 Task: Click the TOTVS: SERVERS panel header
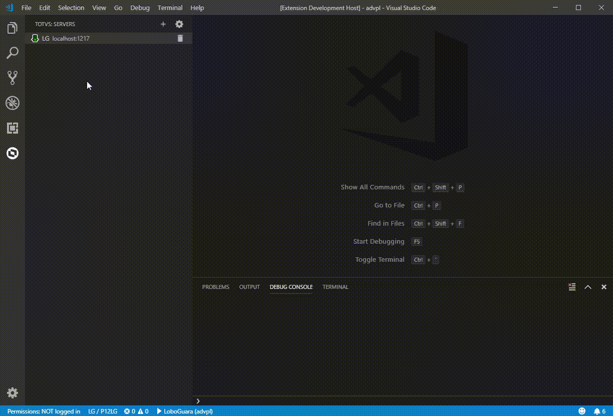[x=55, y=24]
